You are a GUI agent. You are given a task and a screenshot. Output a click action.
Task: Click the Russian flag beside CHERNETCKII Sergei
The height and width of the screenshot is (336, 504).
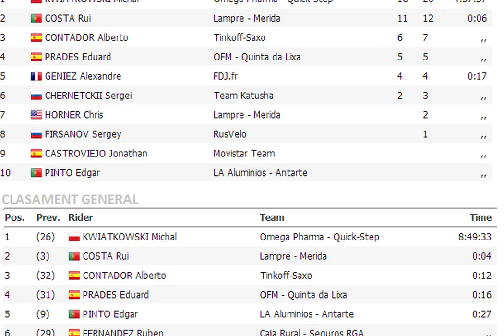pos(36,96)
